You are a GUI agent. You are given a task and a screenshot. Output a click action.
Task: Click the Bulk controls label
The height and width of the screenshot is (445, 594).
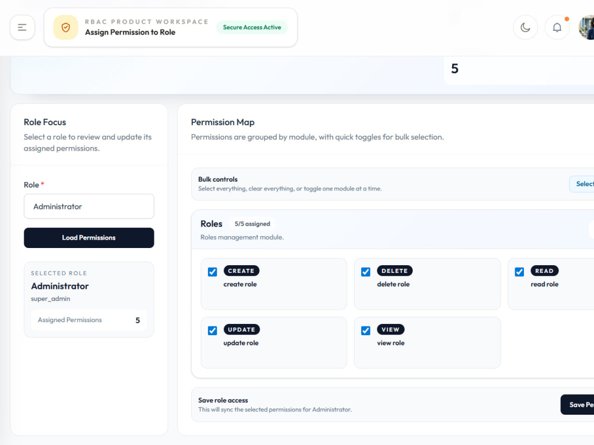pos(218,179)
